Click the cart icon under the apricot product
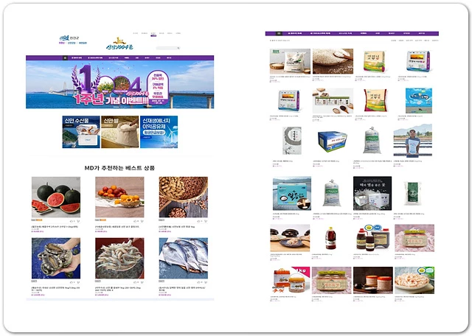The height and width of the screenshot is (336, 472). tap(142, 220)
